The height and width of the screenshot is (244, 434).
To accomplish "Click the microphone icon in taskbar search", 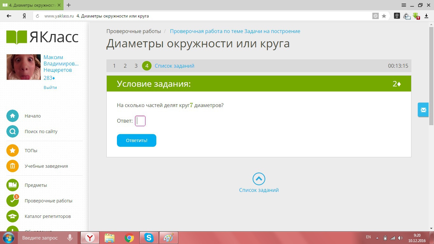I will 69,238.
